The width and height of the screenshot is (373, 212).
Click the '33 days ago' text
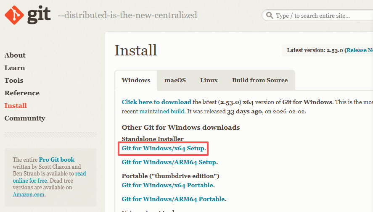[244, 111]
